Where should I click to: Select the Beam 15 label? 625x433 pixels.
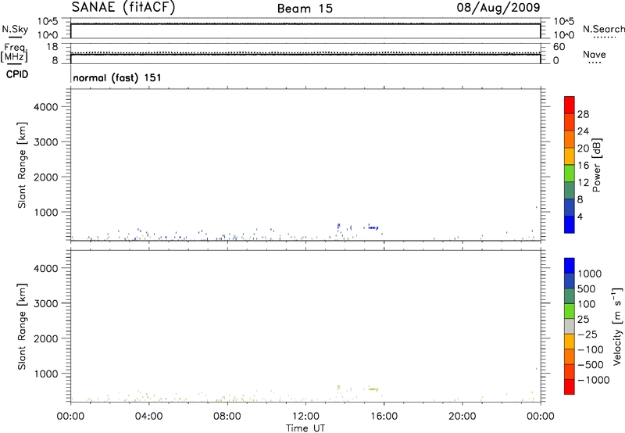pyautogui.click(x=305, y=9)
